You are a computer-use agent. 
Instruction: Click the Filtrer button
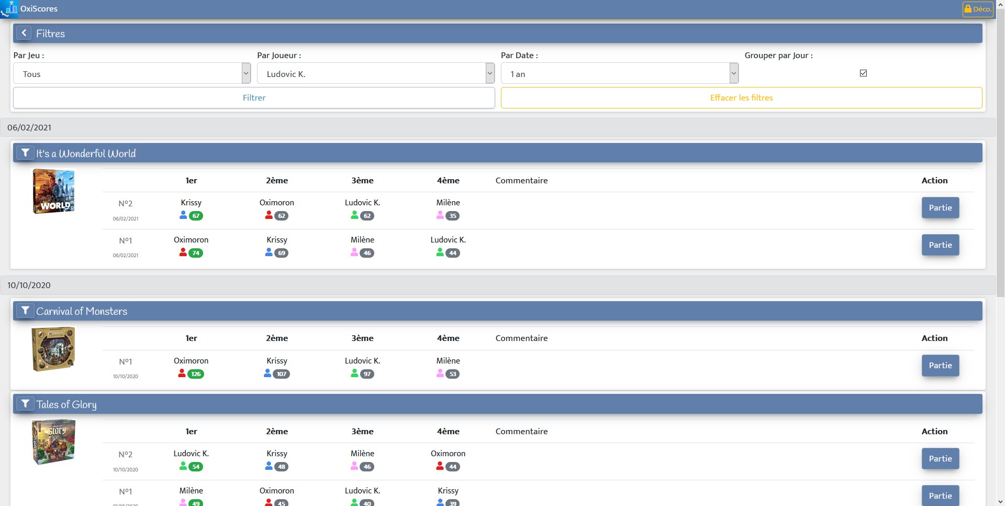tap(254, 97)
